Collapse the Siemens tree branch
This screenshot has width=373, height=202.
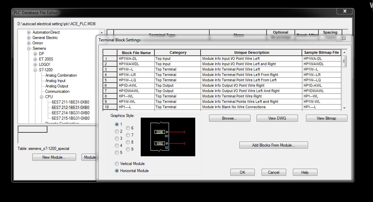tap(29, 48)
